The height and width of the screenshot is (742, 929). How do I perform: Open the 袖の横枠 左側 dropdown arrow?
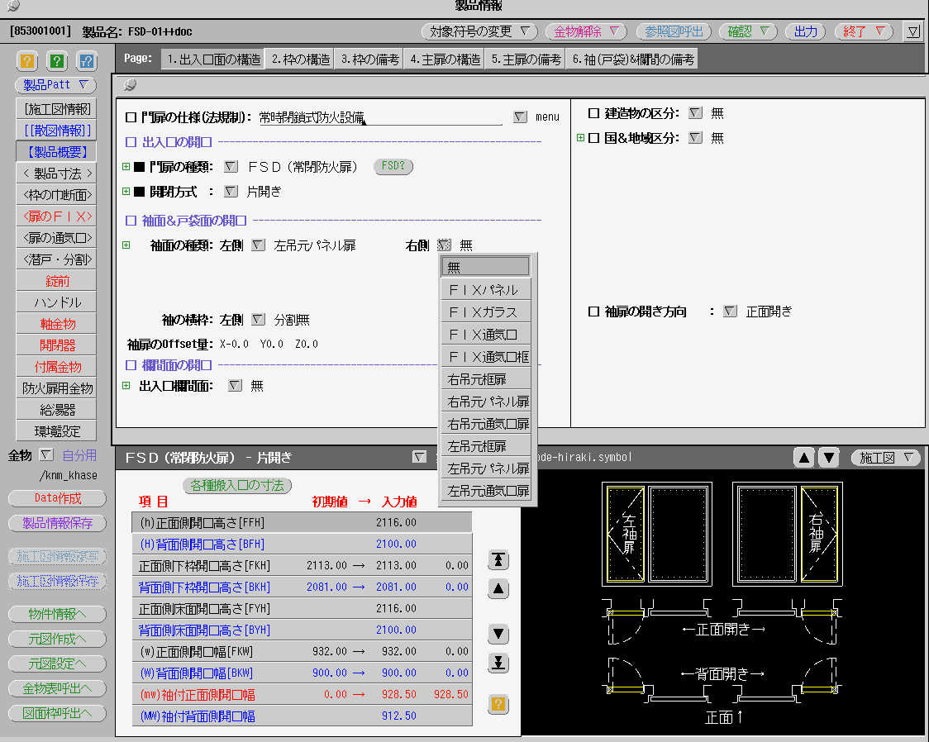click(x=259, y=320)
